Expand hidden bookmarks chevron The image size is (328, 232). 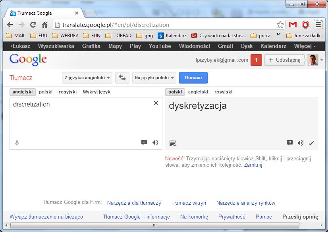278,34
